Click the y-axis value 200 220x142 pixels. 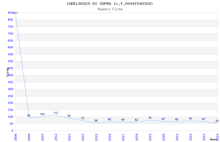[11, 103]
